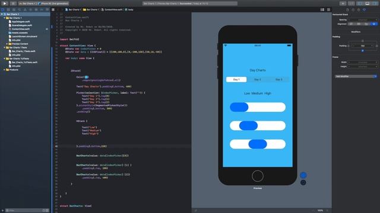Click the body symbol in jump bar
Viewport: 380px width, 213px height.
(129, 9)
